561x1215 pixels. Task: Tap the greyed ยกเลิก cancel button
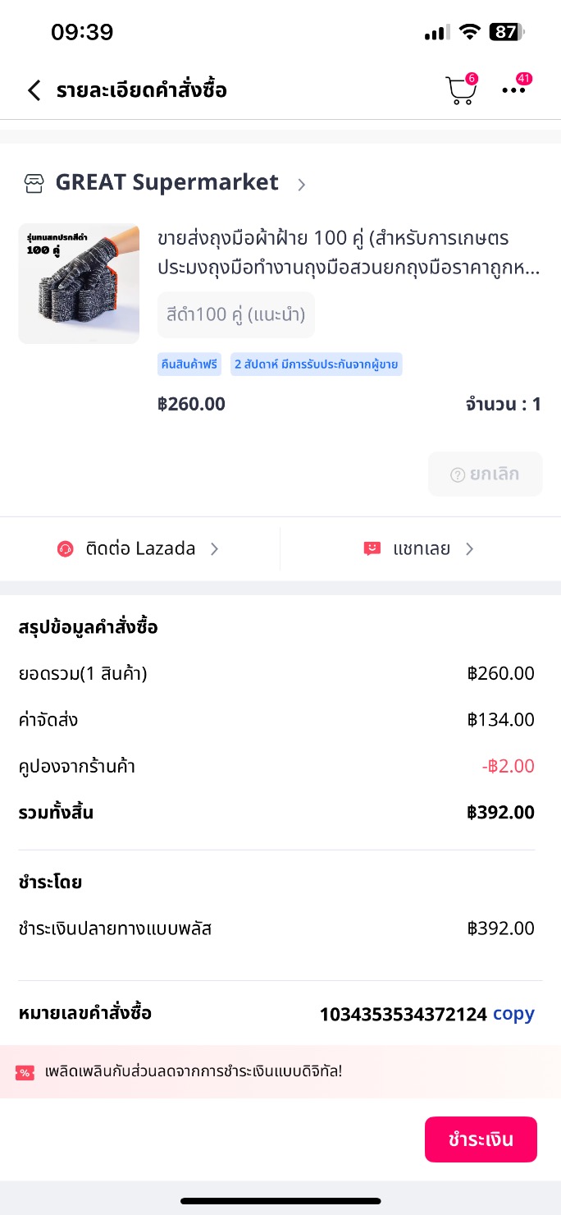485,474
